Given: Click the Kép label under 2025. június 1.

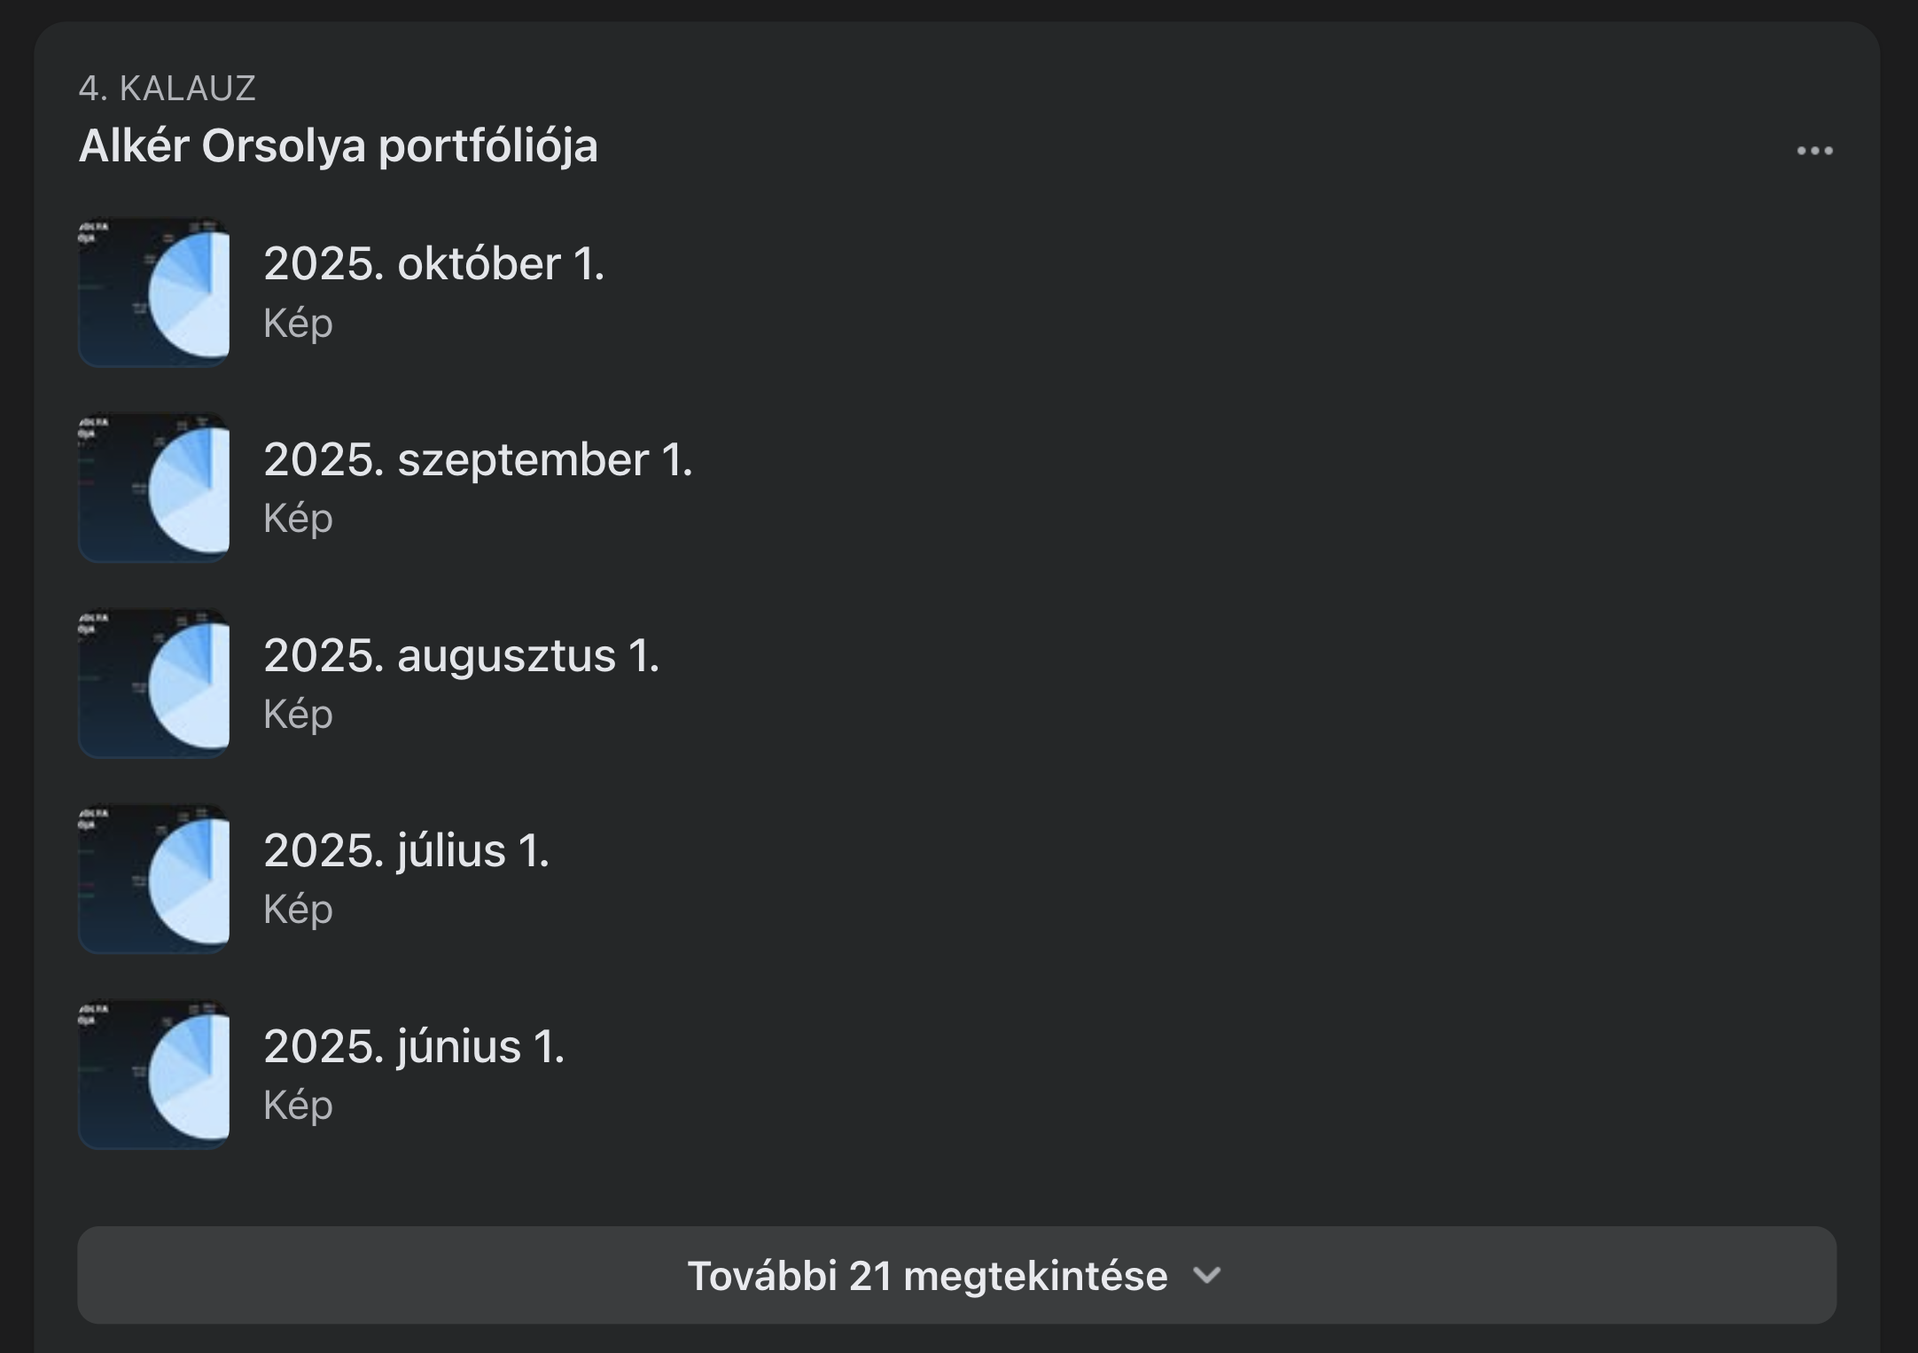Looking at the screenshot, I should coord(298,1105).
